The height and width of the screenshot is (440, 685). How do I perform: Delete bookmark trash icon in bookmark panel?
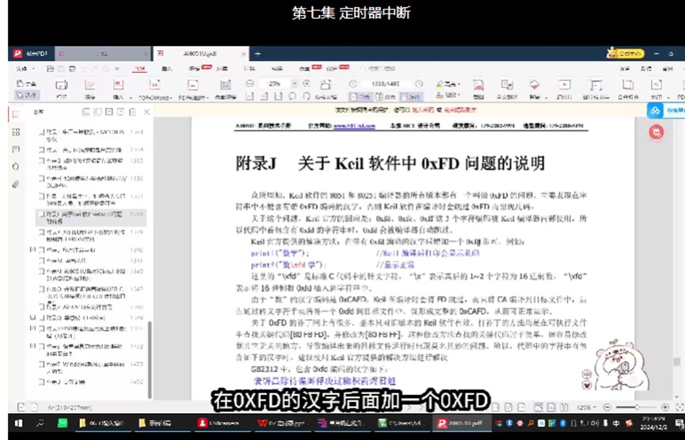point(132,112)
